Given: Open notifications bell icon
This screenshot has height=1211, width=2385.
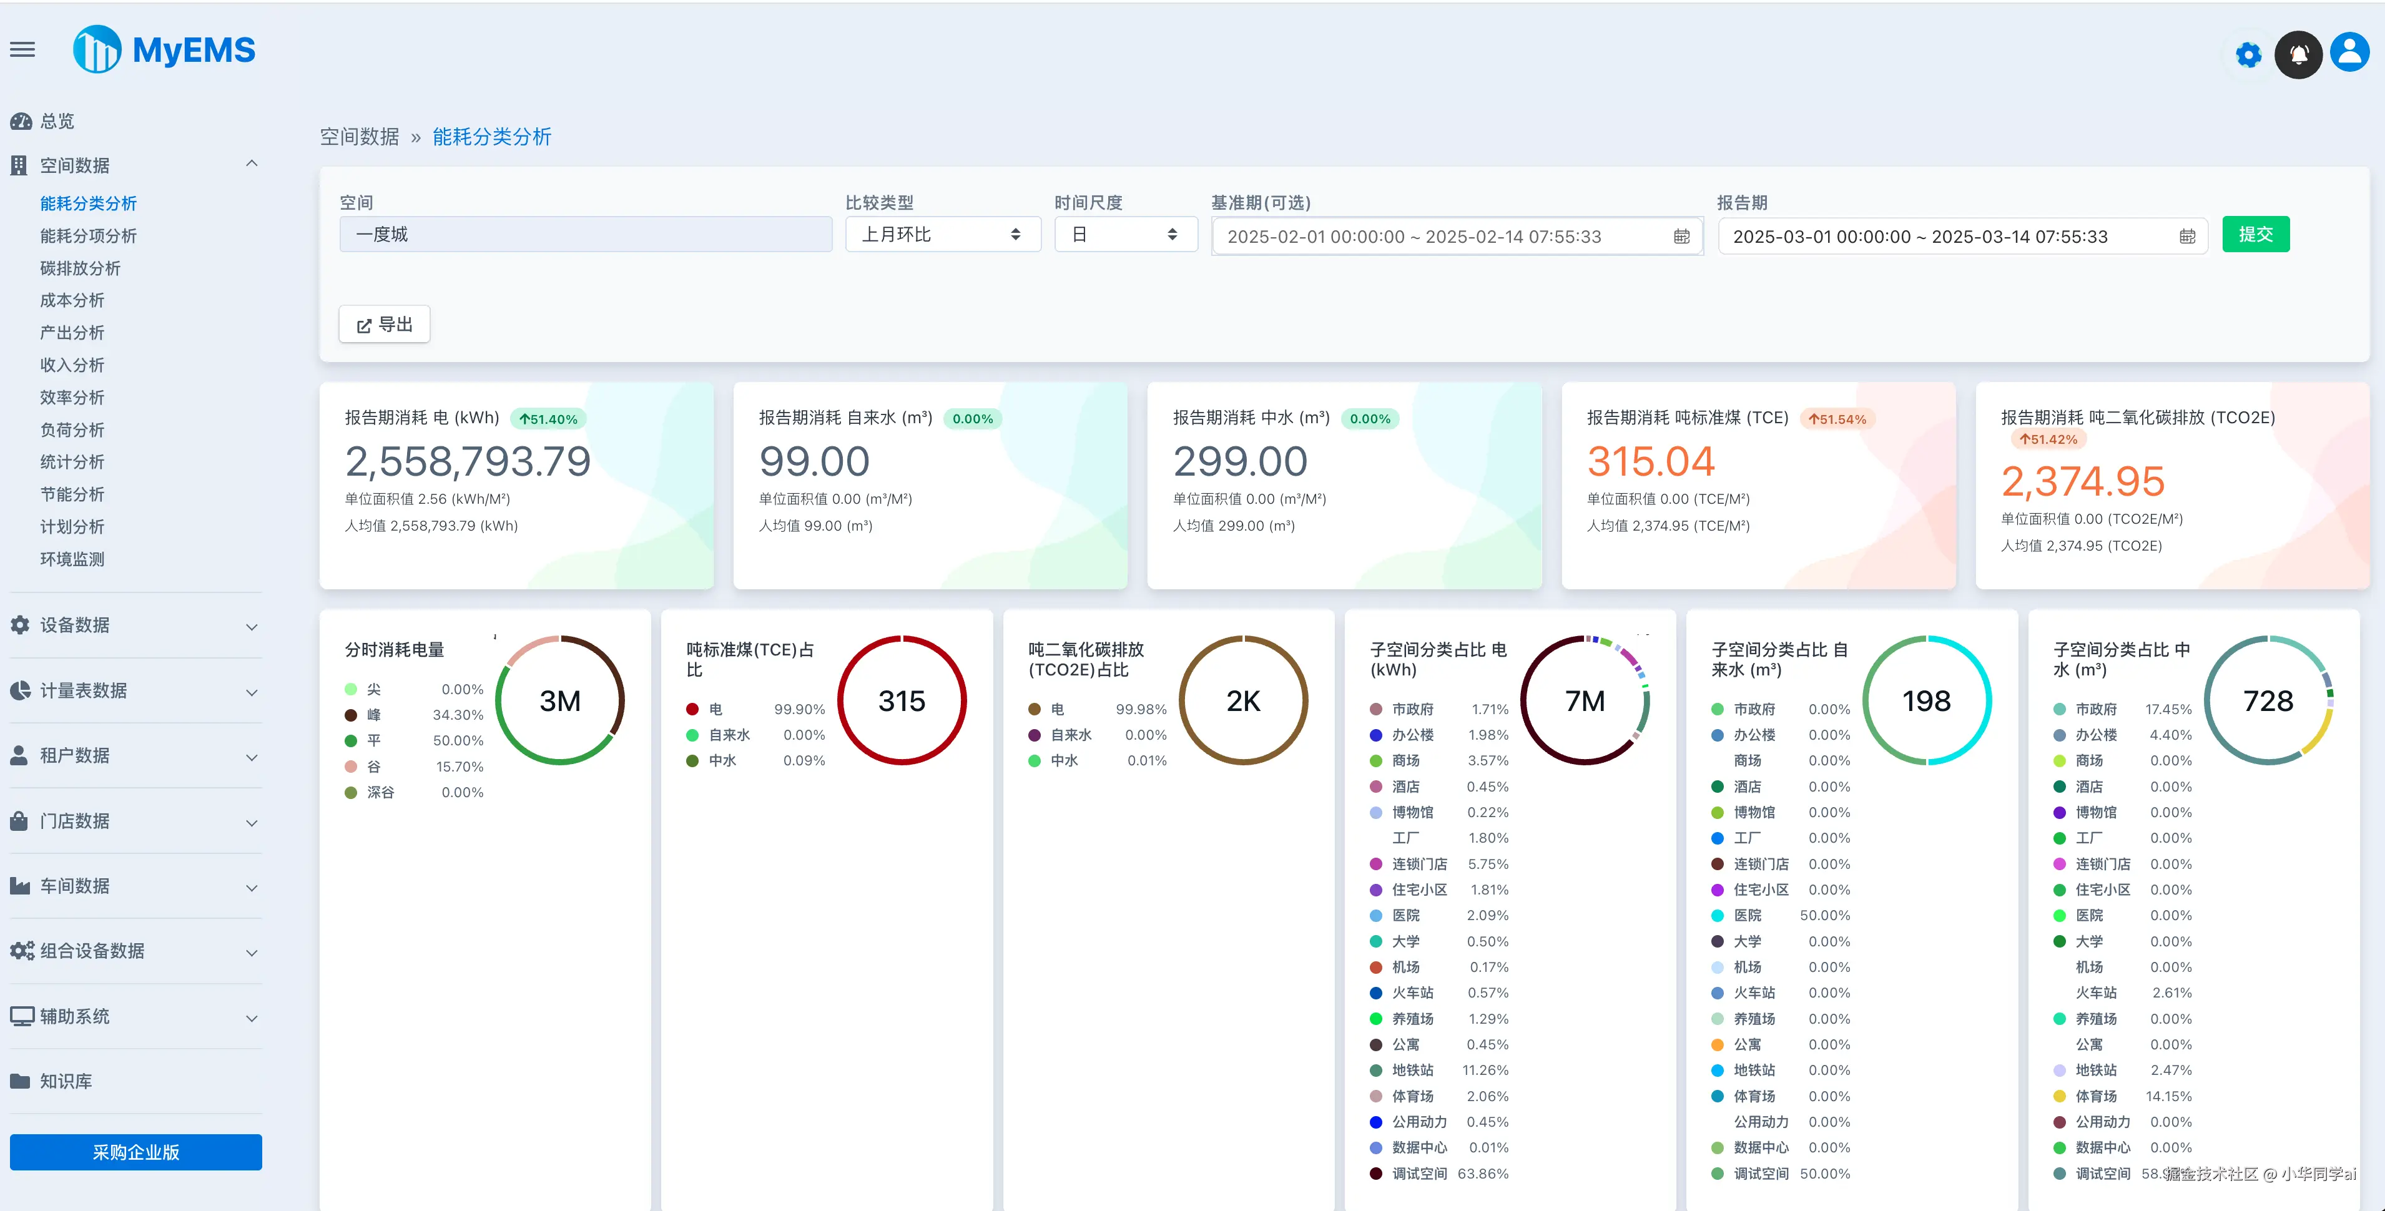Looking at the screenshot, I should [x=2299, y=55].
